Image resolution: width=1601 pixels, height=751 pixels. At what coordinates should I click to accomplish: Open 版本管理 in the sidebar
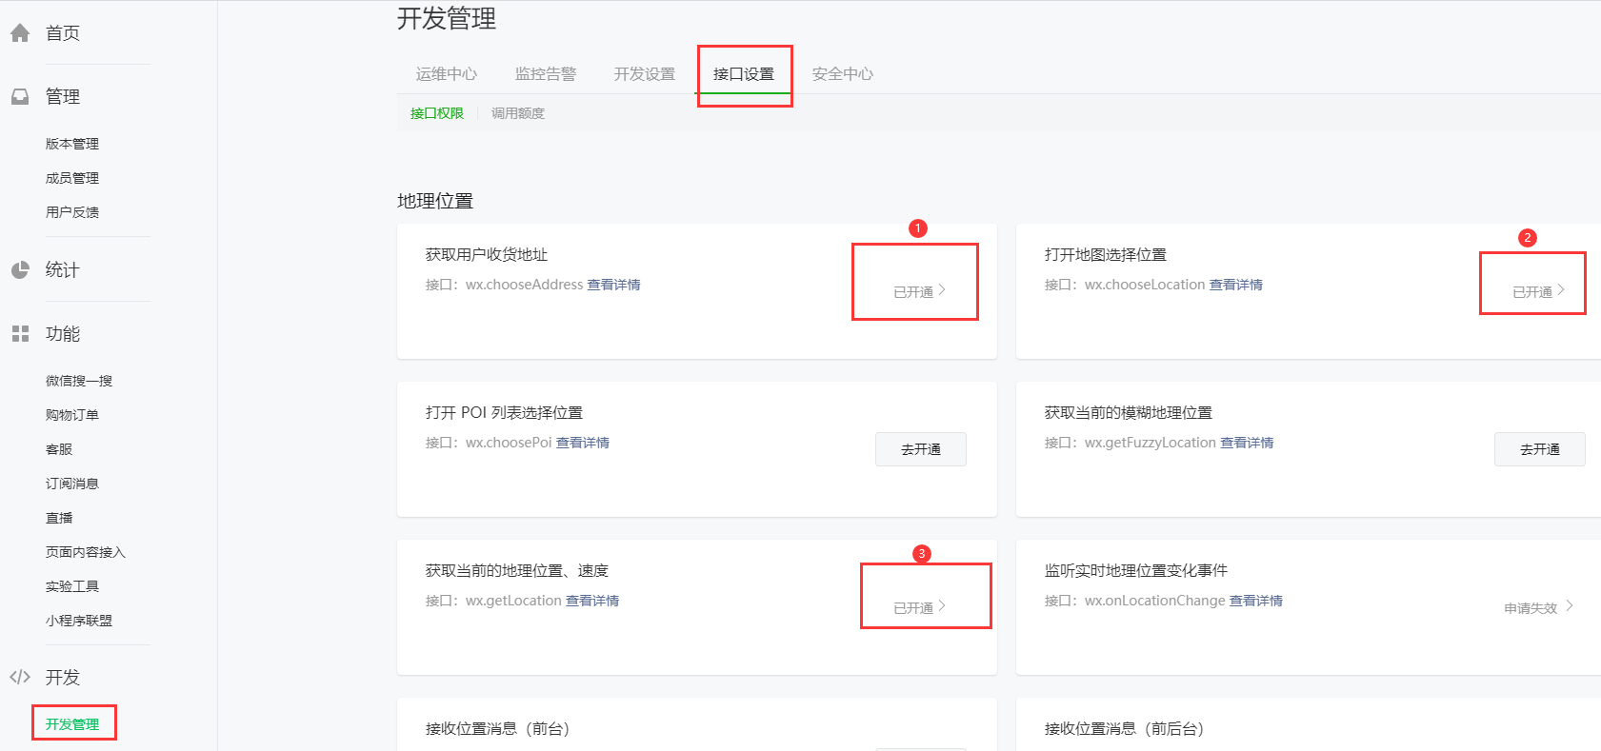(x=72, y=144)
